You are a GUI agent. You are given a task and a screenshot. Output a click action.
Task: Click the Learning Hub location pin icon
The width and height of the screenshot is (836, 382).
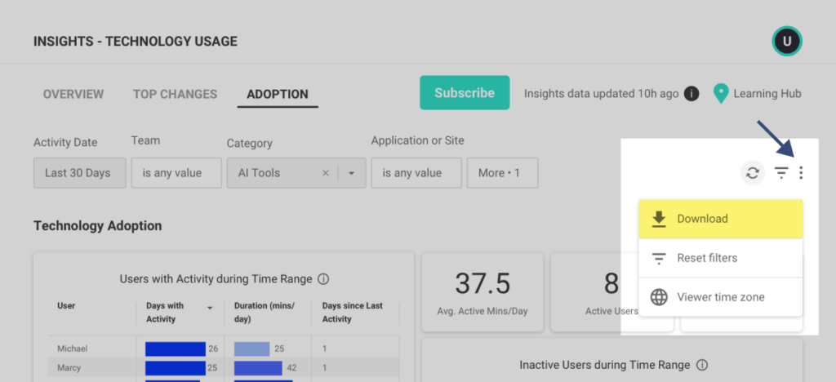pos(720,94)
